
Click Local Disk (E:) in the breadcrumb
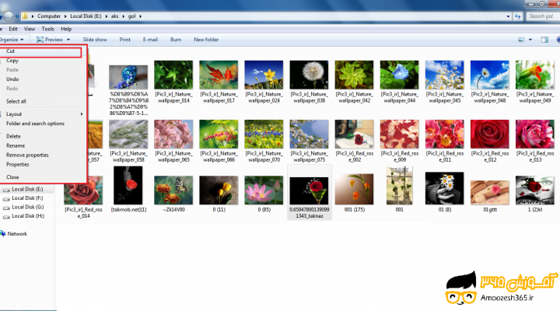86,16
